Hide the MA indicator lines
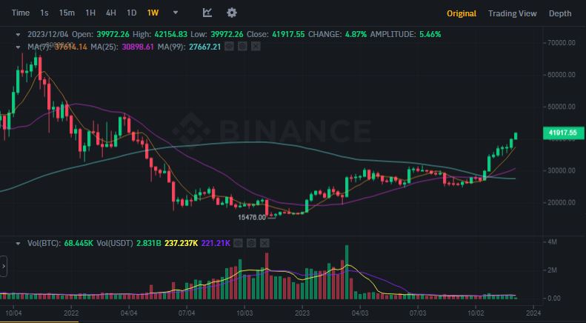Screen dimensions: 586x323 [x=230, y=47]
